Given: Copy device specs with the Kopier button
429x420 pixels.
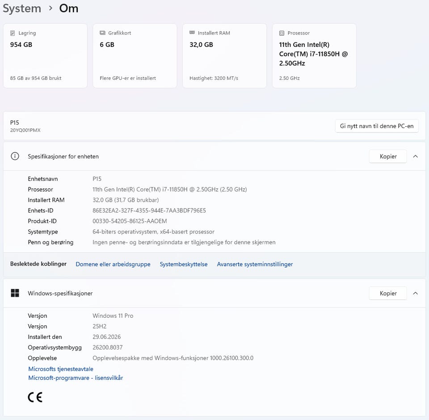Looking at the screenshot, I should 388,156.
